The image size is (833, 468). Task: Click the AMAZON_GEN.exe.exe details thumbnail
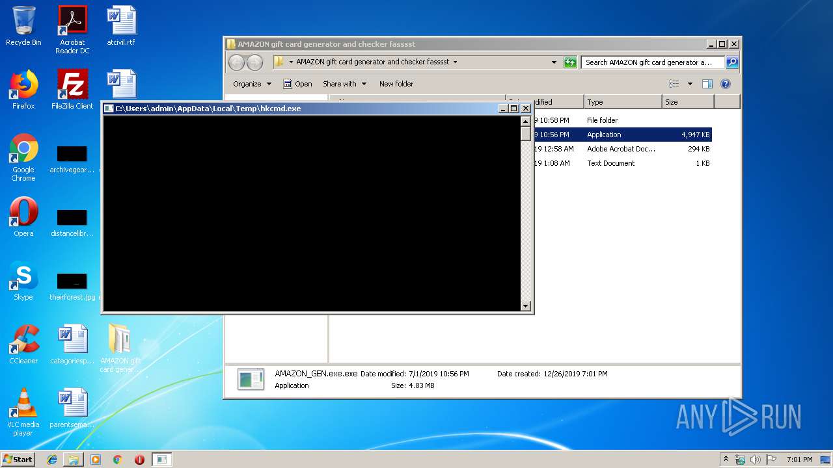click(x=251, y=379)
